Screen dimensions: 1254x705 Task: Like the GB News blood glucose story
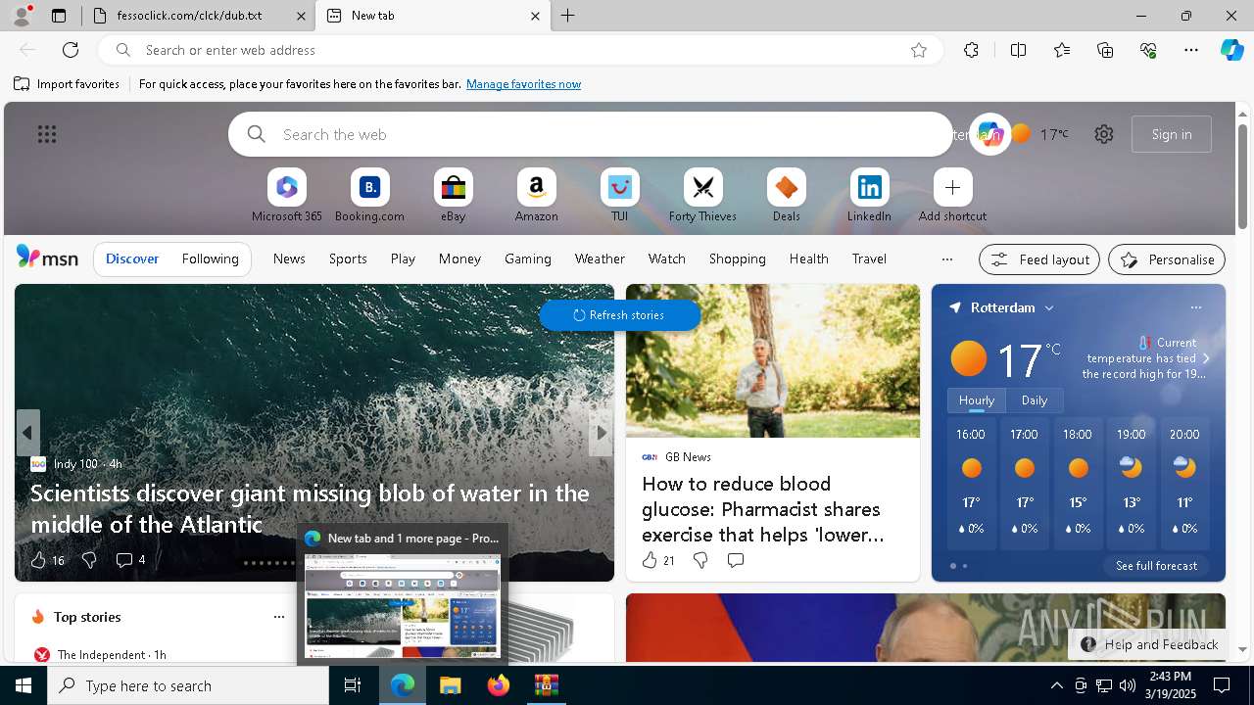[658, 560]
